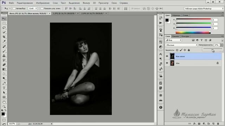The image size is (225, 126).
Task: Open status bar info arrow
Action: click(52, 124)
